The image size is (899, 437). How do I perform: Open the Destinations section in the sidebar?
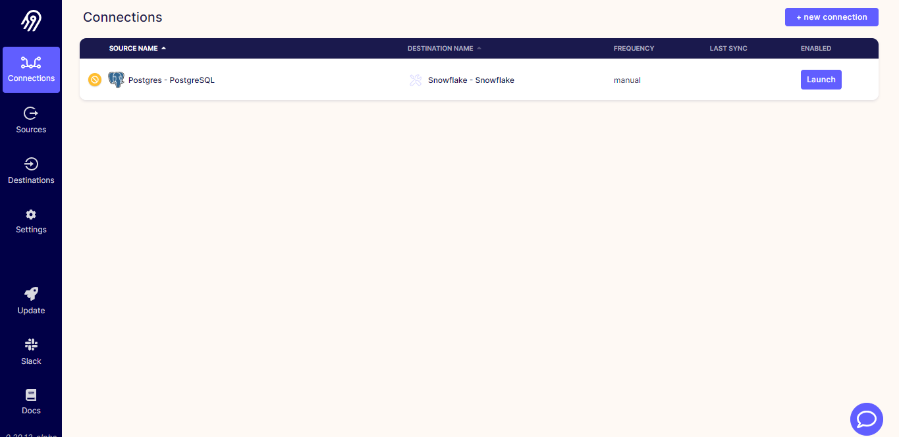tap(30, 170)
